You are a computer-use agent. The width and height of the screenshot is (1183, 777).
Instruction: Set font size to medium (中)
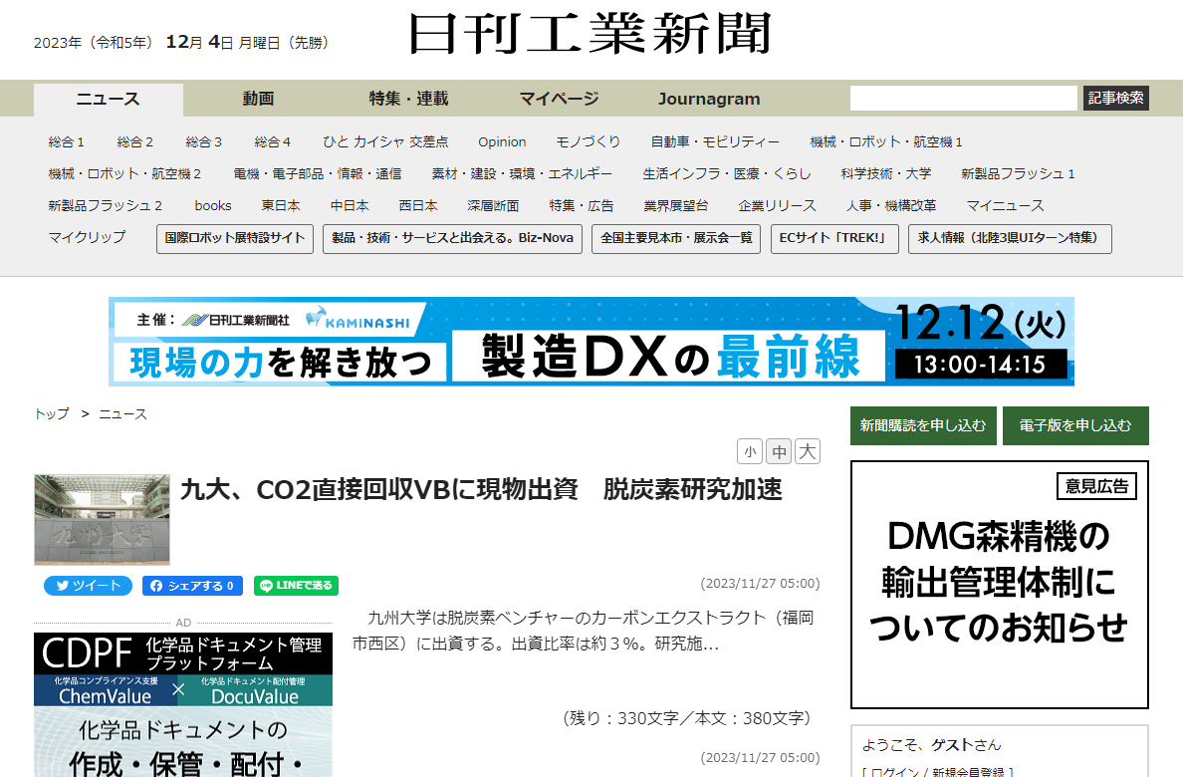coord(779,452)
